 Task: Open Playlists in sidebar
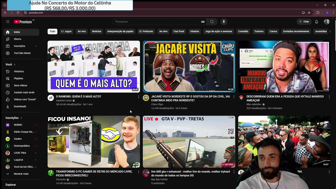pos(22,78)
